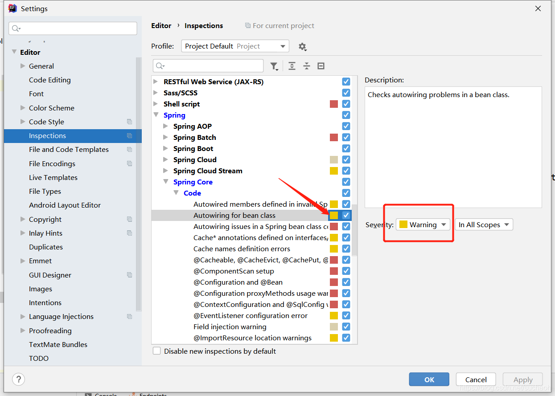This screenshot has width=555, height=396.
Task: Click the copy icon beside Inlay Hints
Action: (129, 233)
